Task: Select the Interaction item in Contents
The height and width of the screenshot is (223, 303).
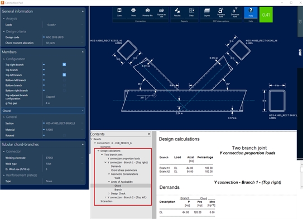Action: click(106, 201)
